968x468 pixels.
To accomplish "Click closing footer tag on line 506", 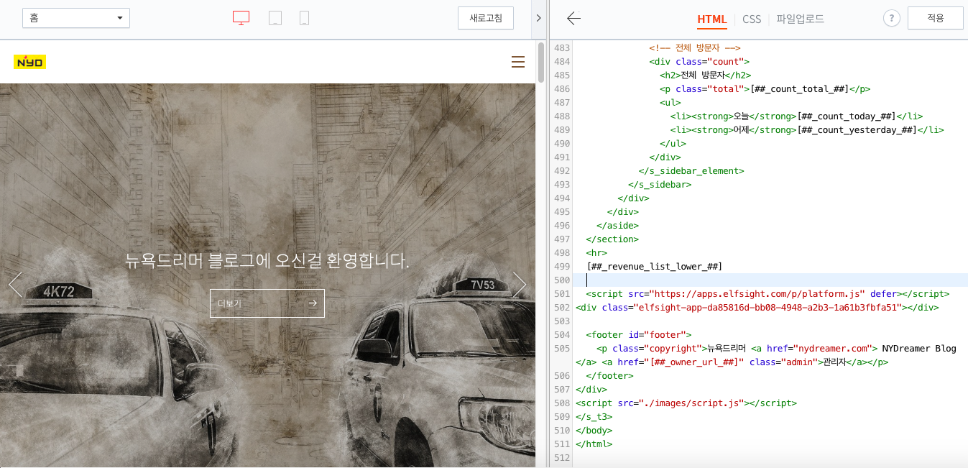I will [x=609, y=376].
